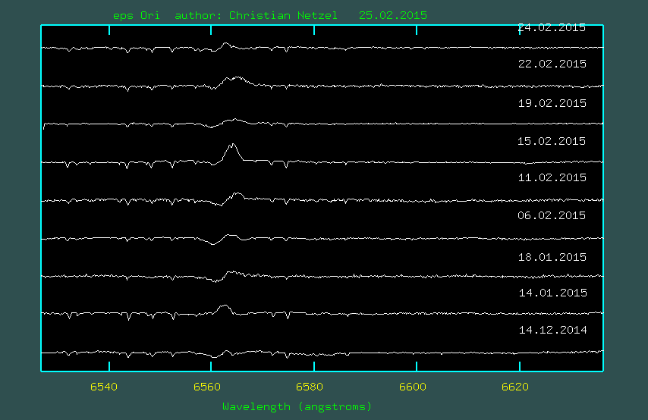This screenshot has width=648, height=420.
Task: Click the tall emission peak in 15.02.2015 spectrum
Action: pos(232,147)
